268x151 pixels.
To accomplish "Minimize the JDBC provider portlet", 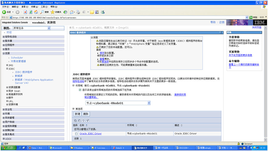I will [222, 32].
